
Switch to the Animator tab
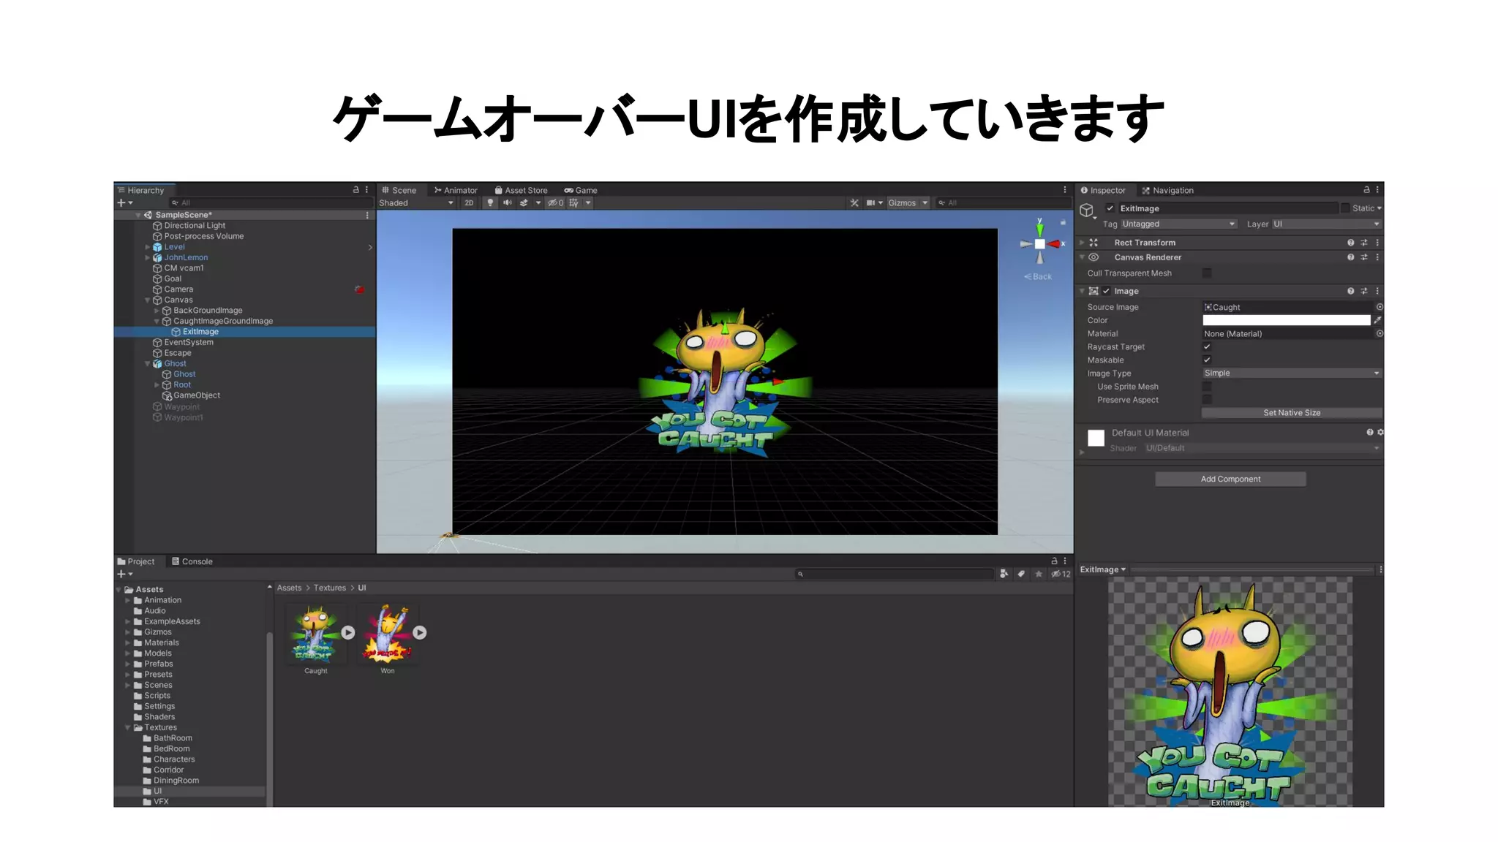pyautogui.click(x=456, y=190)
